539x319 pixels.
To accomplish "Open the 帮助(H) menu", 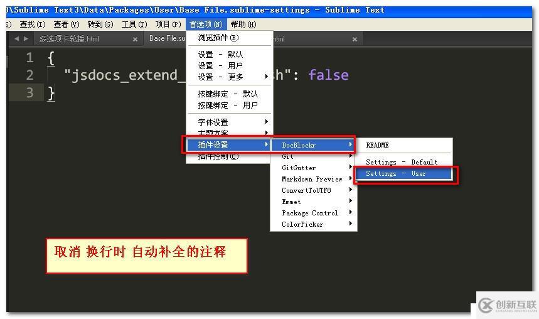I will [243, 24].
